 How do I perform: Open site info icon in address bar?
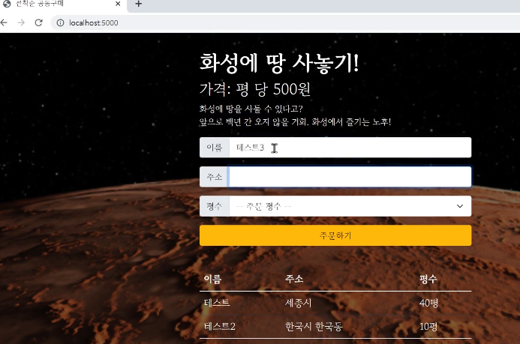[60, 22]
